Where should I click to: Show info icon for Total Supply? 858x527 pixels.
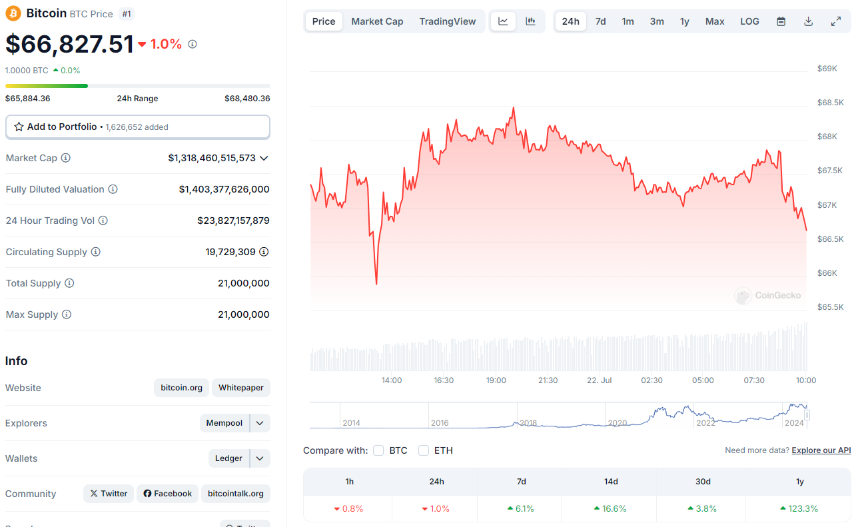pos(69,283)
